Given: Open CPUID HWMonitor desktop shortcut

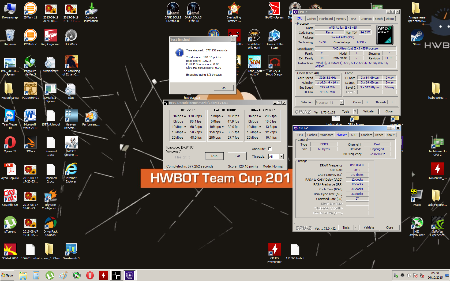Looking at the screenshot, I should (275, 253).
